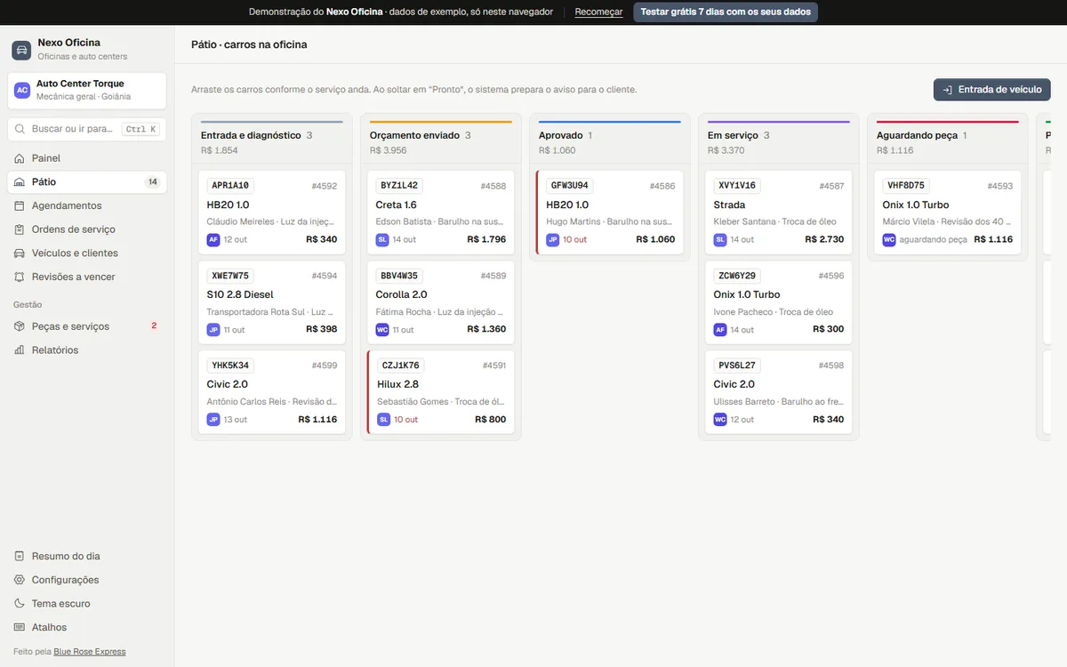1067x667 pixels.
Task: Click Testar grátis 7 dias button
Action: pyautogui.click(x=726, y=12)
